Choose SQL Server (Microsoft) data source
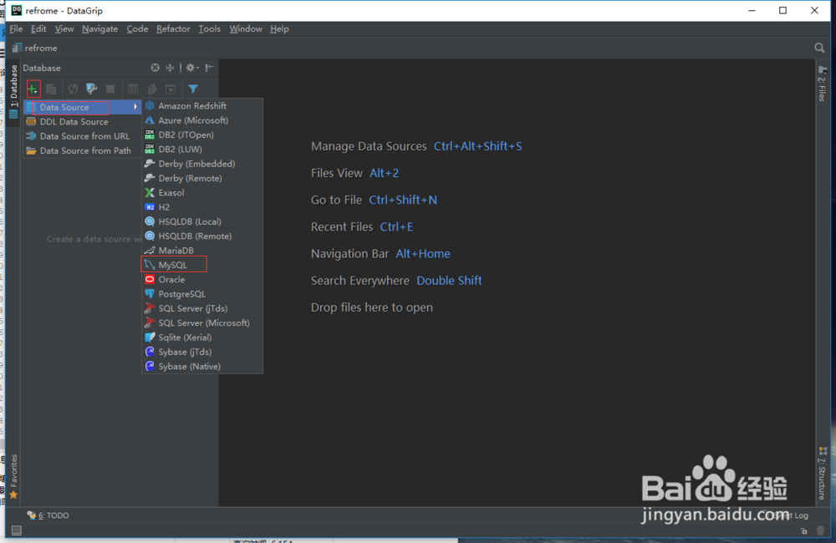 pos(202,322)
